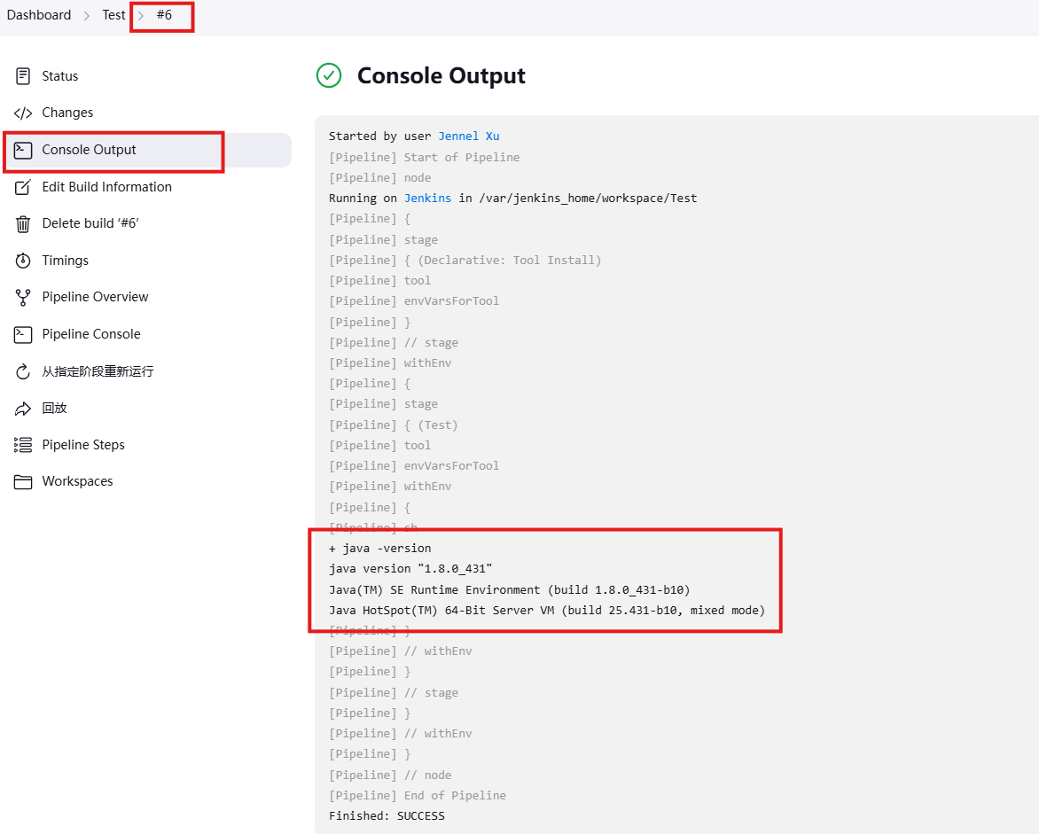
Task: Click the green success checkmark icon
Action: point(329,76)
